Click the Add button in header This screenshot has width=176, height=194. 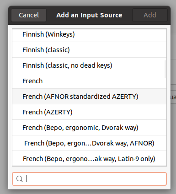coord(150,15)
